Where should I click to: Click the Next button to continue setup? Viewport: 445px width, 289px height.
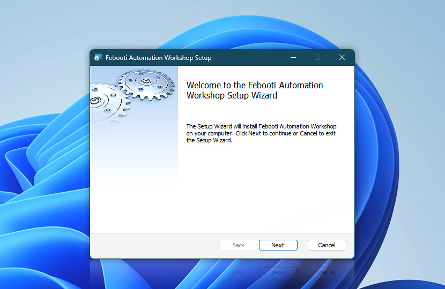[278, 245]
